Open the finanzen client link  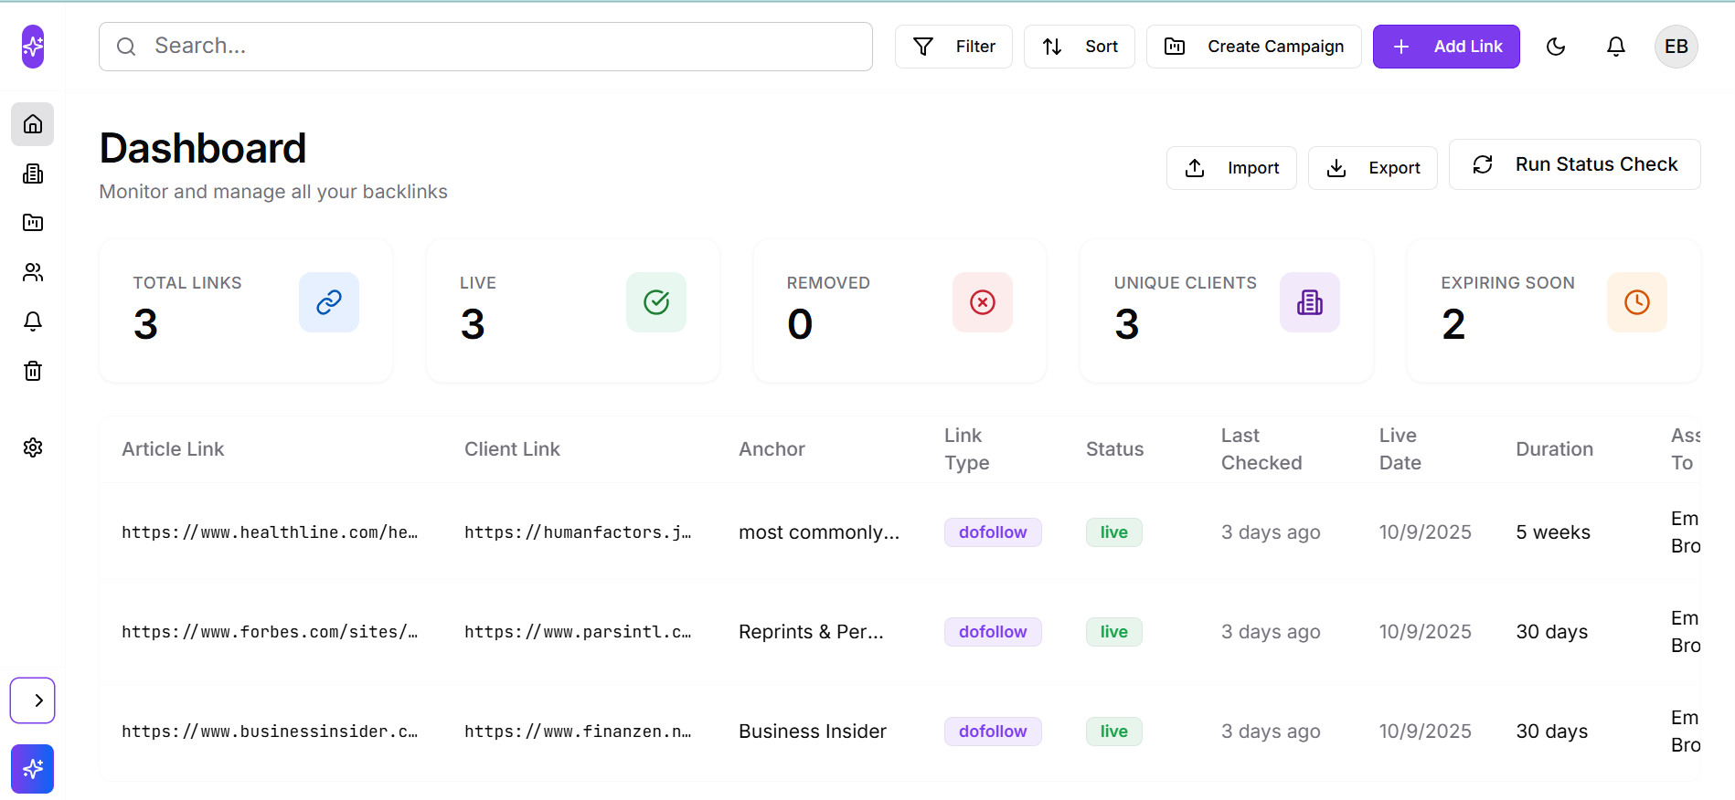578,732
